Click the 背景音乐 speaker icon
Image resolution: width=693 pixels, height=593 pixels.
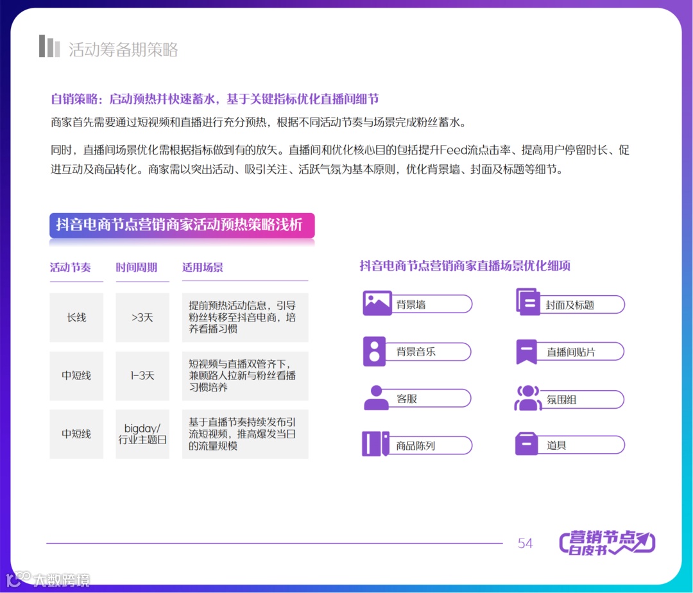tap(374, 351)
